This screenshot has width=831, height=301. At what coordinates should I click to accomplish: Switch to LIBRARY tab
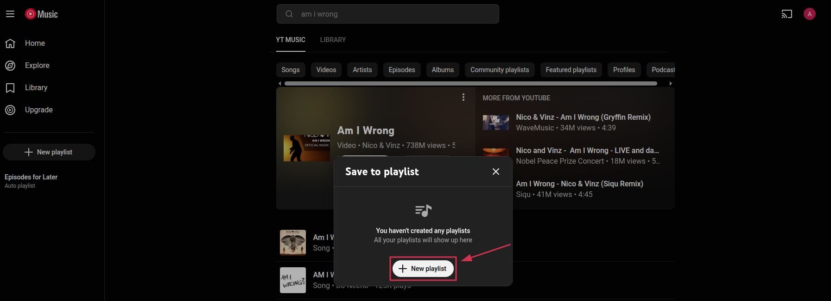pyautogui.click(x=333, y=40)
